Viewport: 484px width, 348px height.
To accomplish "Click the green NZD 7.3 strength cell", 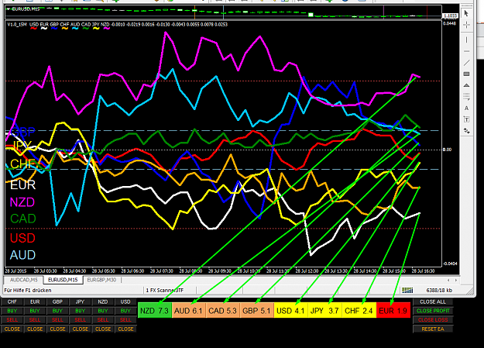I will [155, 311].
